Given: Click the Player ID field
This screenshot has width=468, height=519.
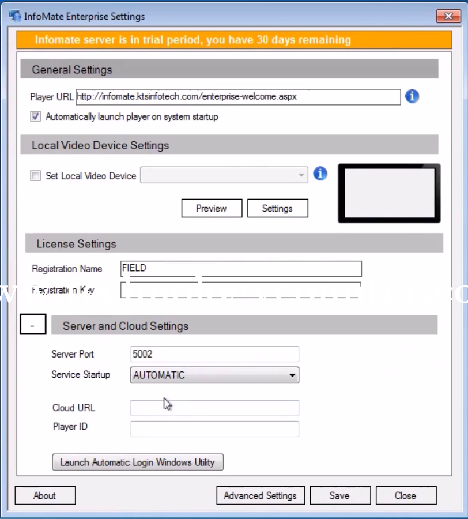Looking at the screenshot, I should (x=214, y=429).
